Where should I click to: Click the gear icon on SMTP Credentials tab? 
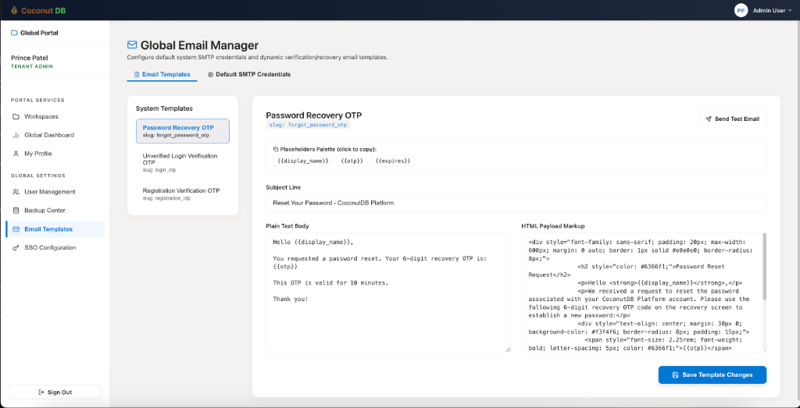(210, 74)
